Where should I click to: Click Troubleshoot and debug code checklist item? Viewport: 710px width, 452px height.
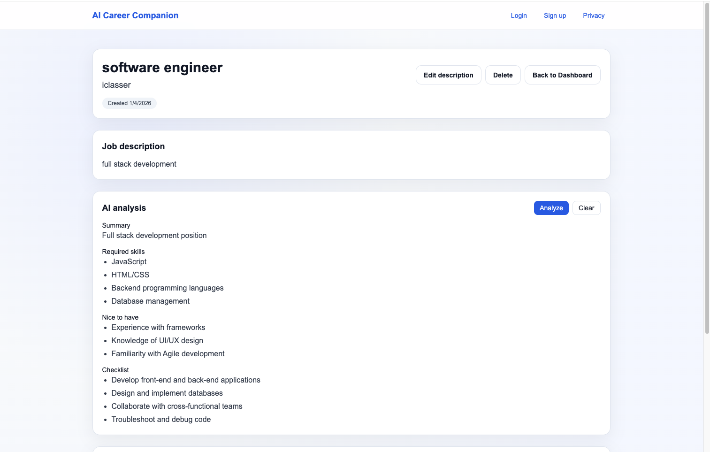coord(161,419)
